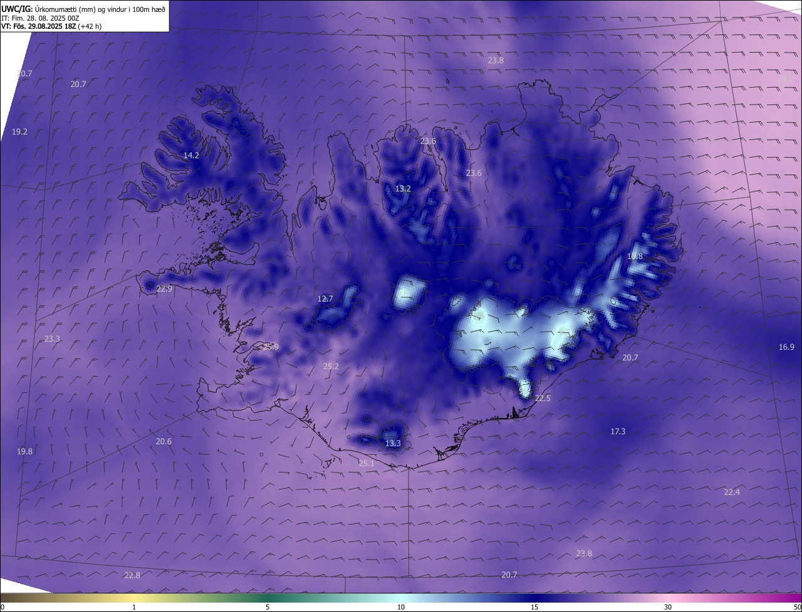Click the 19.8 value label
Image resolution: width=802 pixels, height=612 pixels.
tap(24, 452)
